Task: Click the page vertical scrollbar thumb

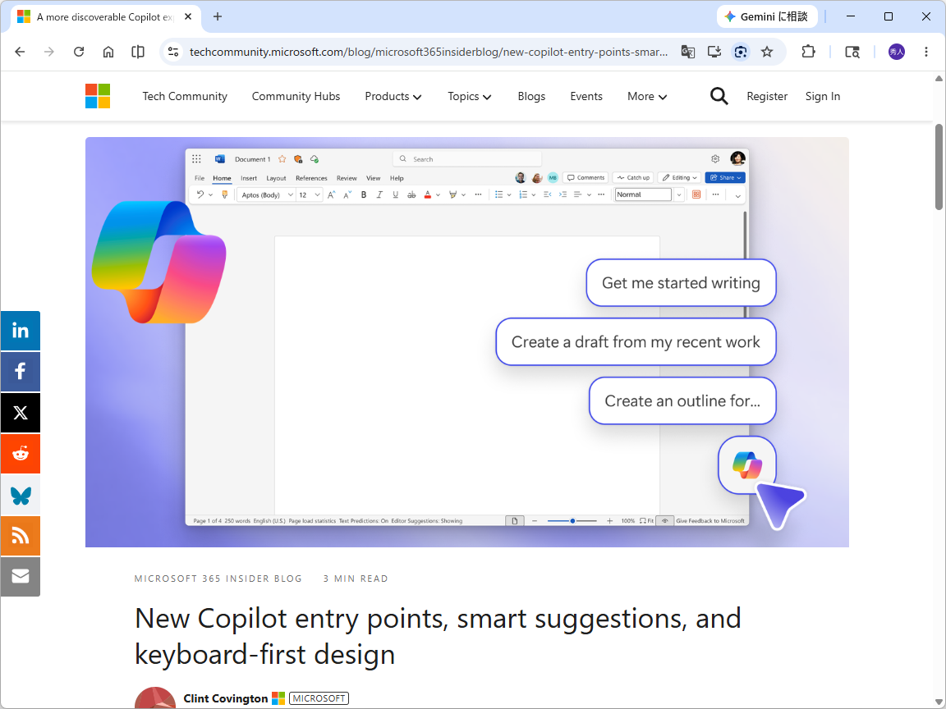Action: (x=939, y=167)
